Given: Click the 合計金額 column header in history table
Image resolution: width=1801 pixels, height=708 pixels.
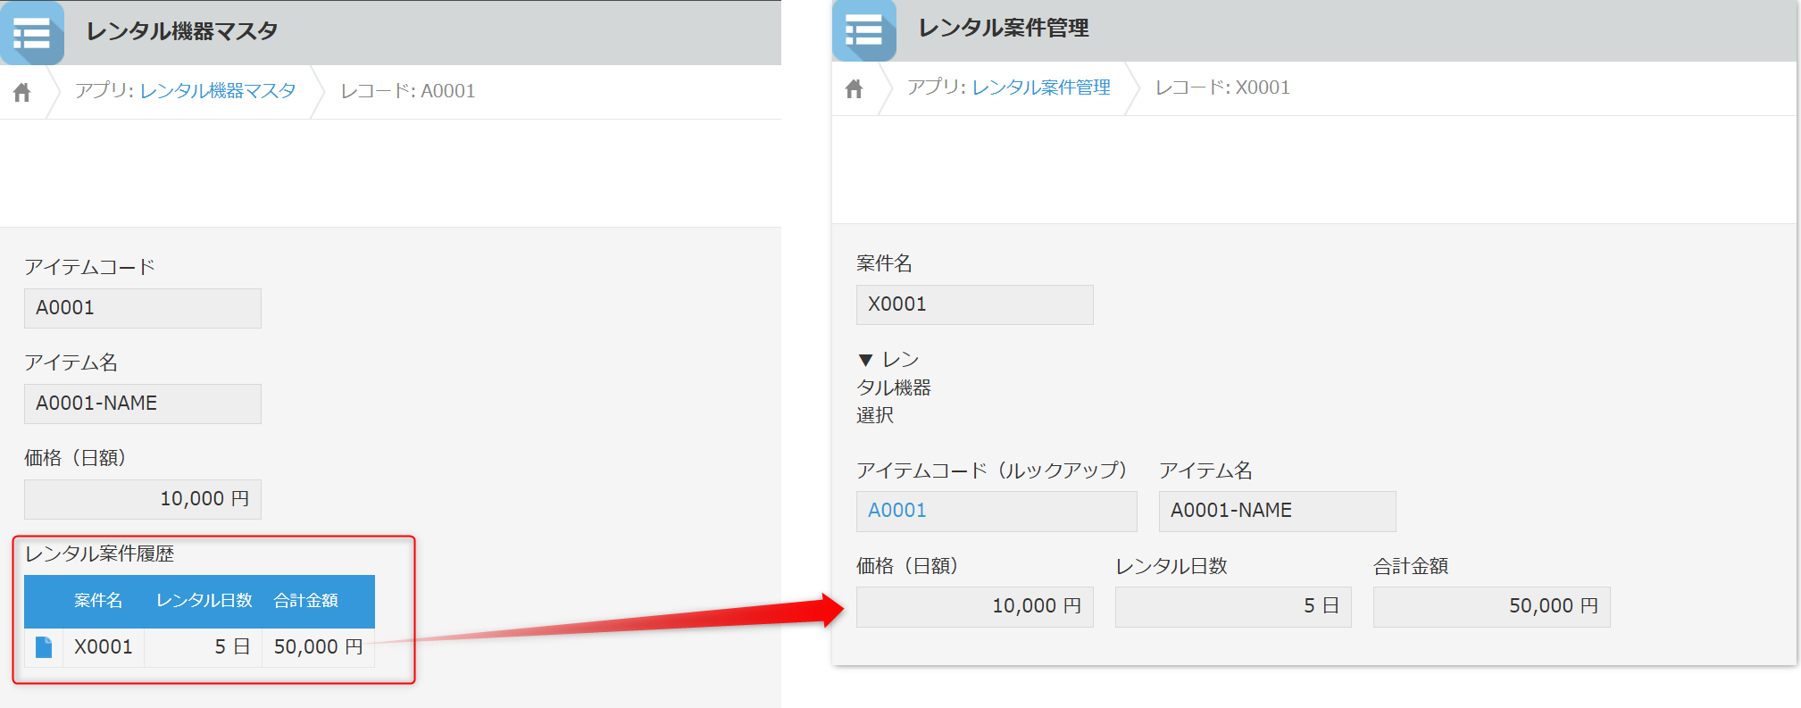Looking at the screenshot, I should [x=306, y=601].
